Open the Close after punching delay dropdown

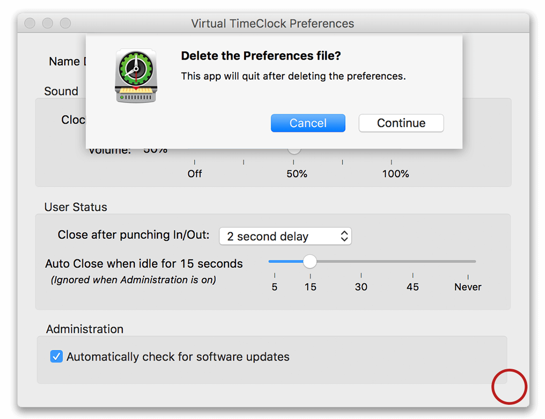click(x=285, y=236)
